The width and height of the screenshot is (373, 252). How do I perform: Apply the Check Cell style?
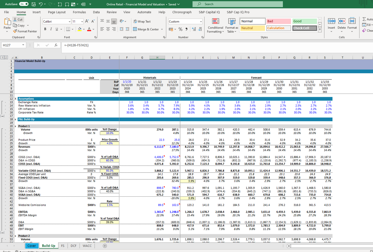click(305, 28)
